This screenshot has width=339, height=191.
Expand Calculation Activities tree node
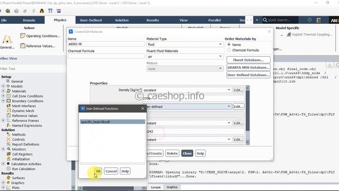point(3,164)
